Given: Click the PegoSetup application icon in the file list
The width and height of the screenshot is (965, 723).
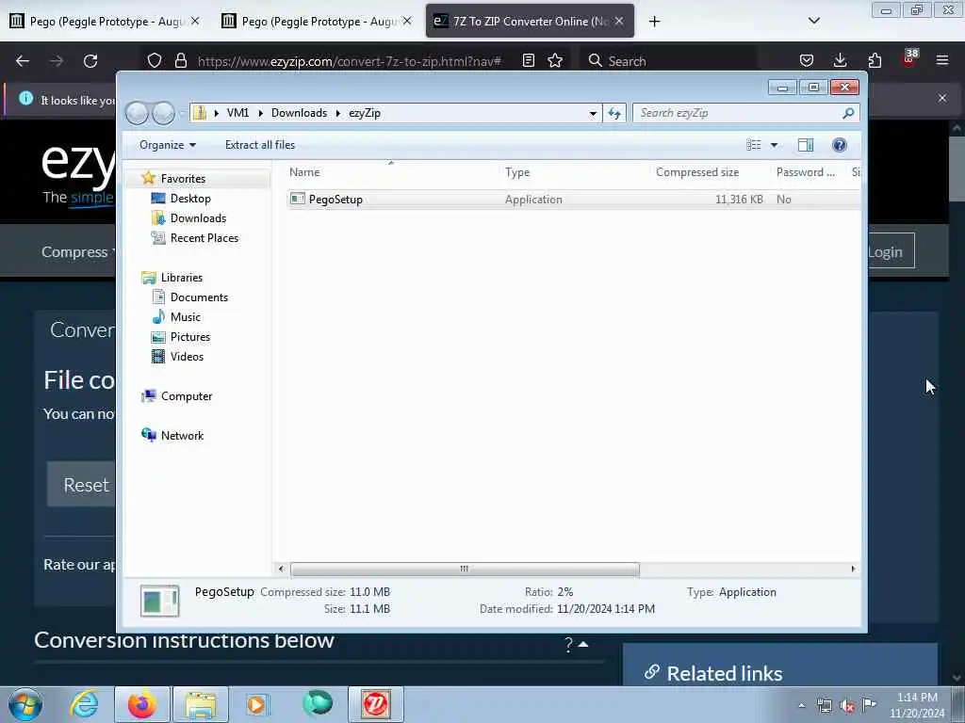Looking at the screenshot, I should click(x=298, y=200).
